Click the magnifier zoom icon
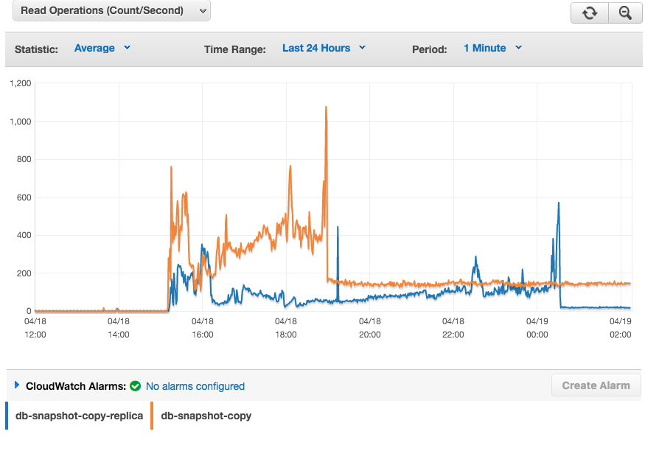This screenshot has width=659, height=451. click(625, 13)
